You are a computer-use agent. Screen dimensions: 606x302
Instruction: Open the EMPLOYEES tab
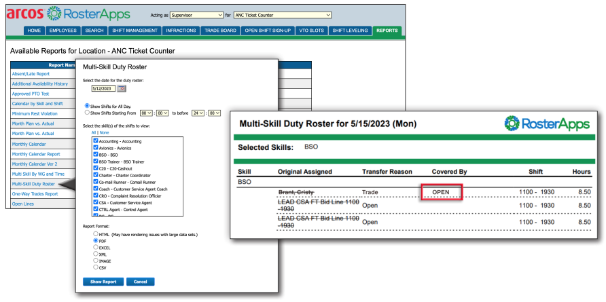(x=63, y=31)
